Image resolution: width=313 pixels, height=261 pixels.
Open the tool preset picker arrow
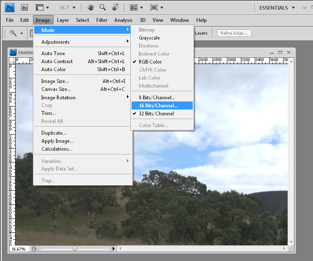pyautogui.click(x=22, y=33)
